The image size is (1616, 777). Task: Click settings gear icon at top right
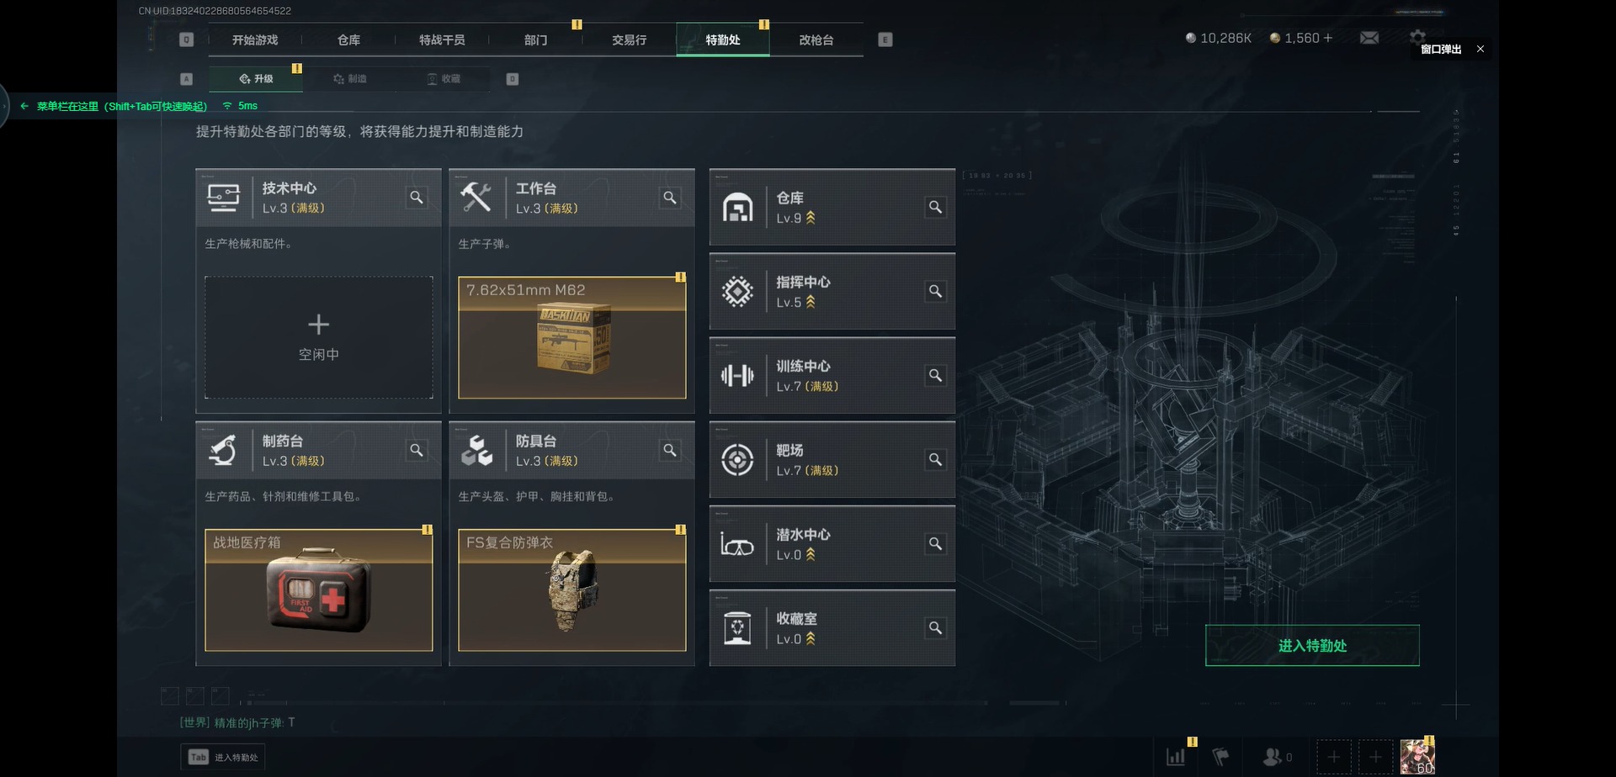pos(1417,35)
